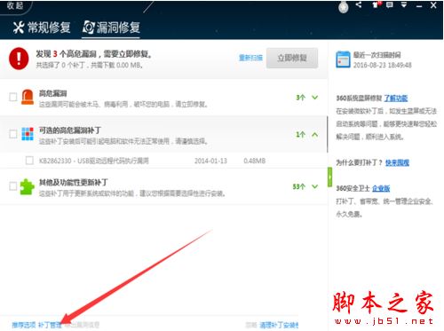
Task: Switch to the 漏洞修复 tab
Action: (111, 28)
